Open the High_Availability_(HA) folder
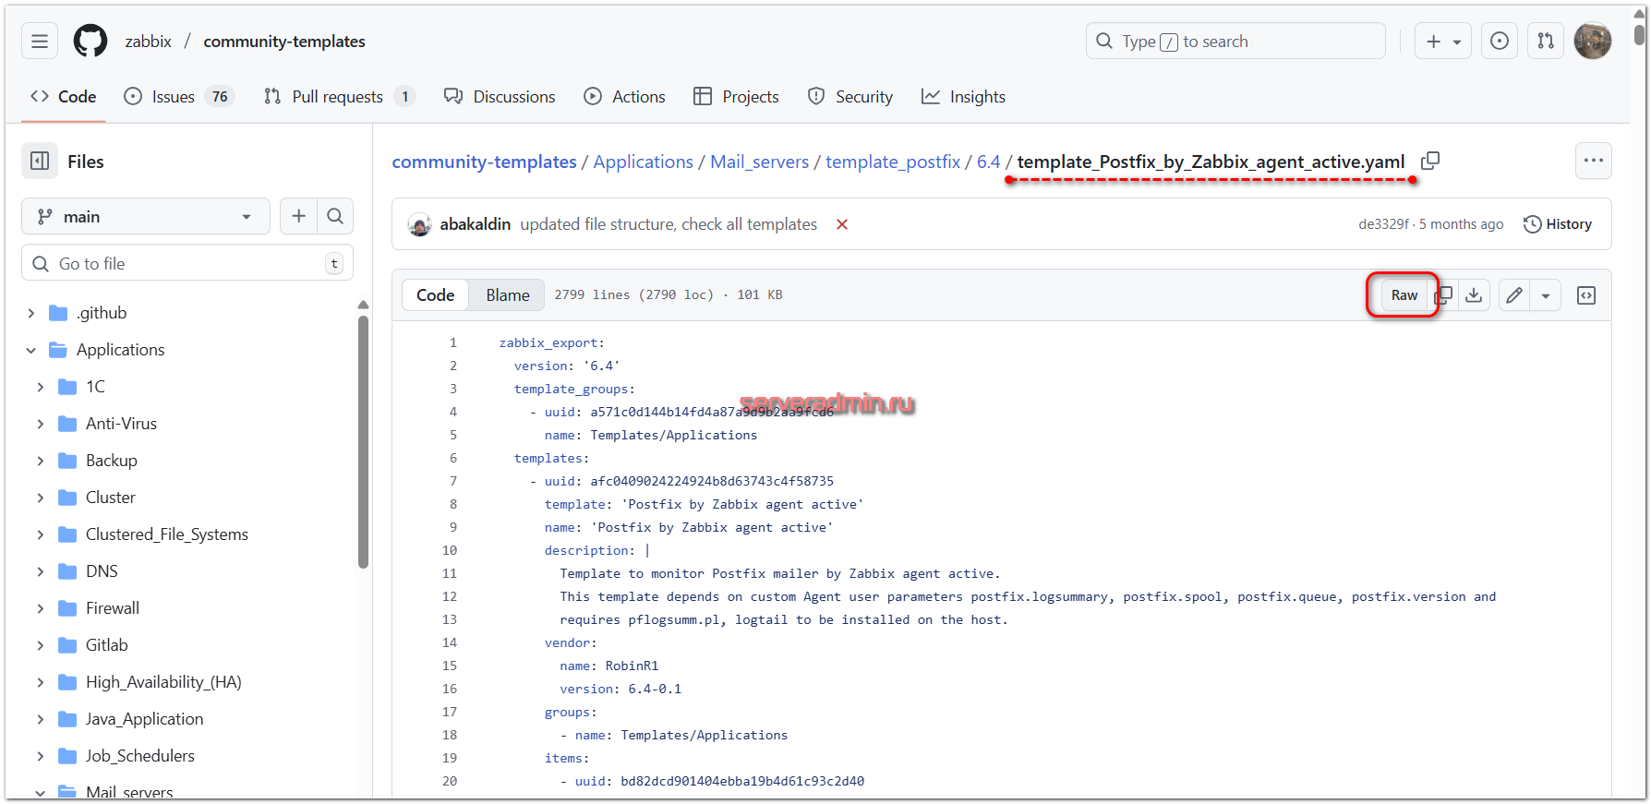Image resolution: width=1651 pixels, height=804 pixels. point(163,682)
